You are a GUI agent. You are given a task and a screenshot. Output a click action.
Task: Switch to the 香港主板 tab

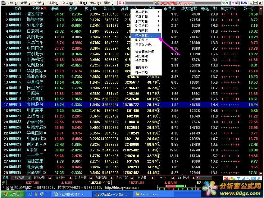121,178
